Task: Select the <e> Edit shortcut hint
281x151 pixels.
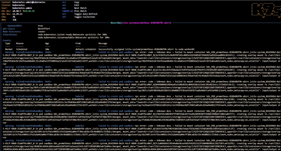Action: tap(71, 5)
